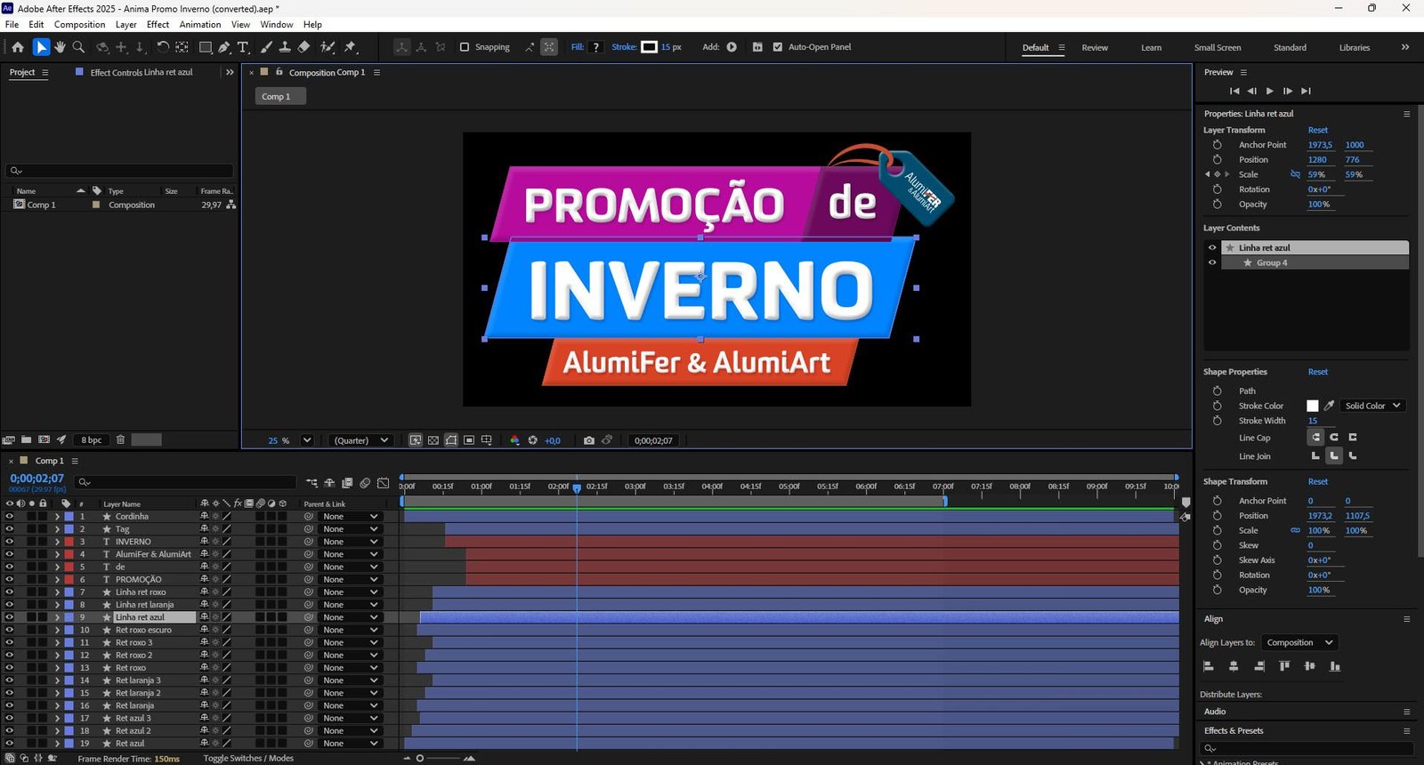Select the Hand tool

pos(60,47)
